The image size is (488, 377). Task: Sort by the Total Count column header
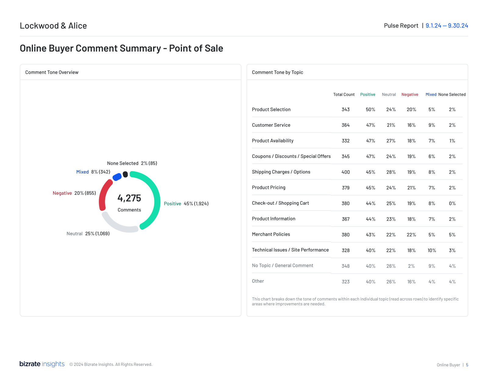click(344, 95)
